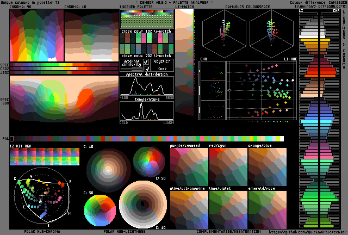348x235 pixels.
Task: Click the SPEC BOX colour map
Action: coord(64,99)
